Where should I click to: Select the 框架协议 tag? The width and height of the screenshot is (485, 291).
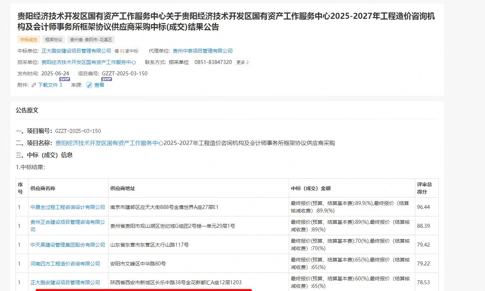coord(54,40)
